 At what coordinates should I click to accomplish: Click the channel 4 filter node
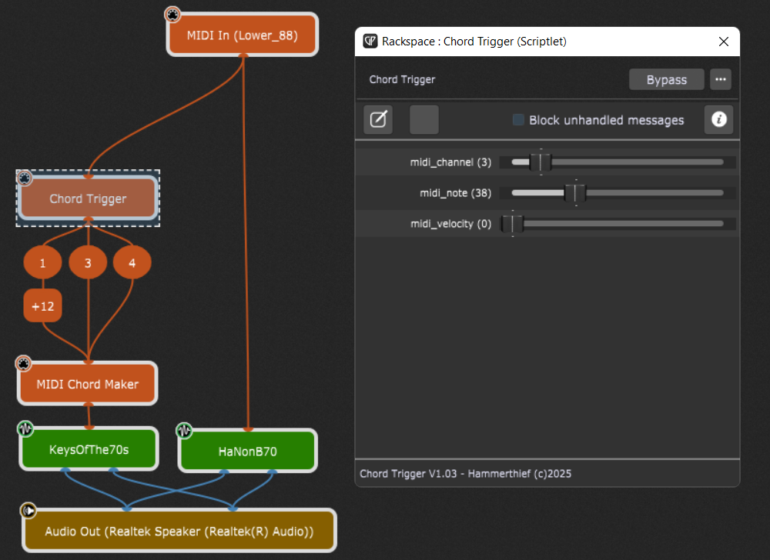(132, 262)
